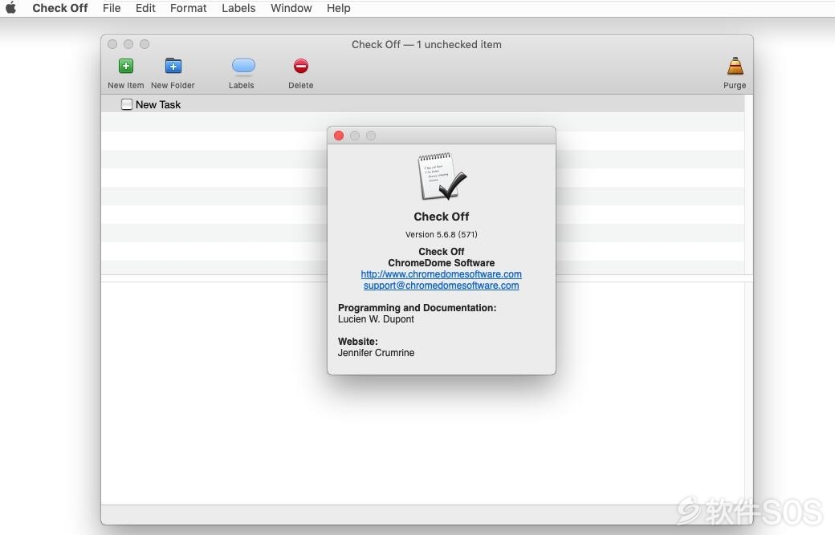Click the 'Website:' heading in the About window

click(x=358, y=342)
